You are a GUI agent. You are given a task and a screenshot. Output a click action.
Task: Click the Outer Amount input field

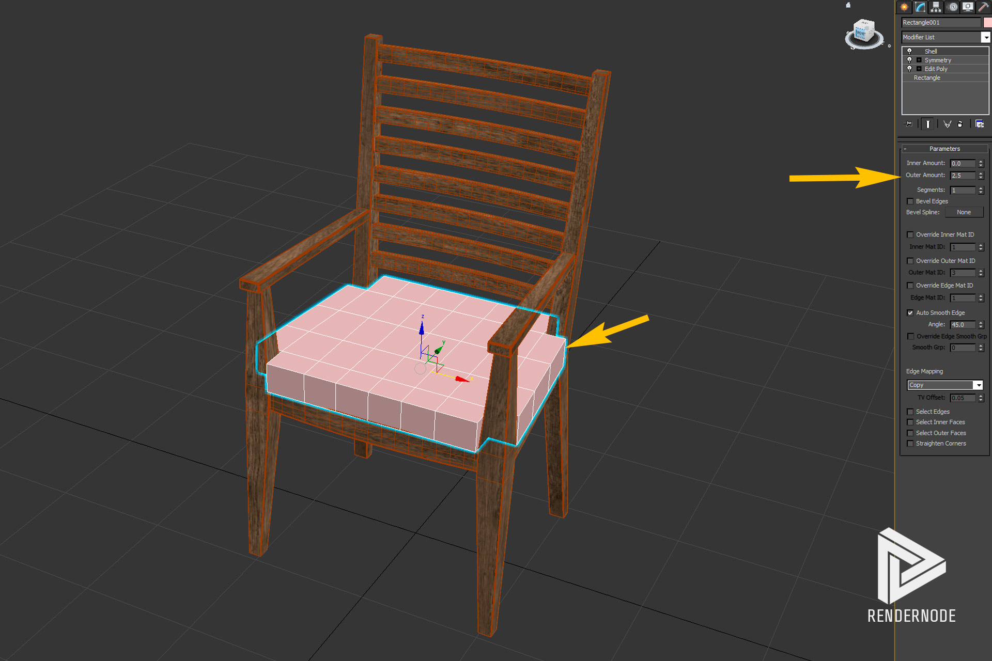[963, 176]
